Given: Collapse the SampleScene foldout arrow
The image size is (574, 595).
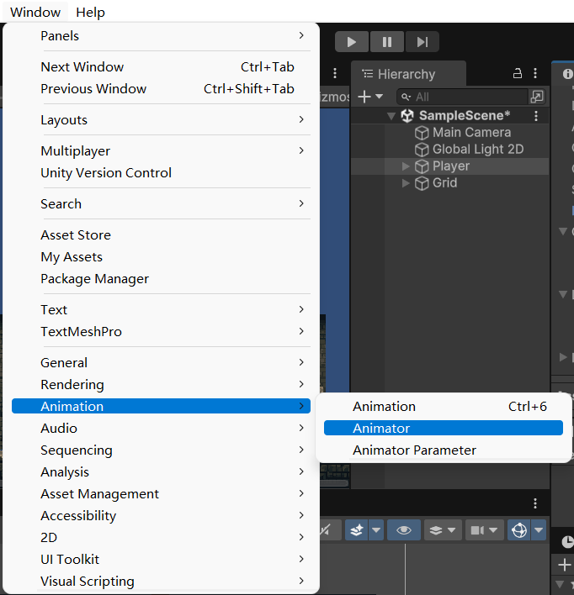Looking at the screenshot, I should (x=391, y=116).
